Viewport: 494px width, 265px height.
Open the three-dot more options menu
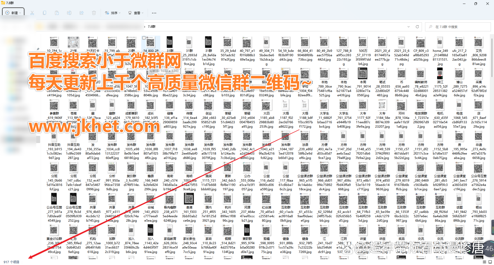[154, 13]
